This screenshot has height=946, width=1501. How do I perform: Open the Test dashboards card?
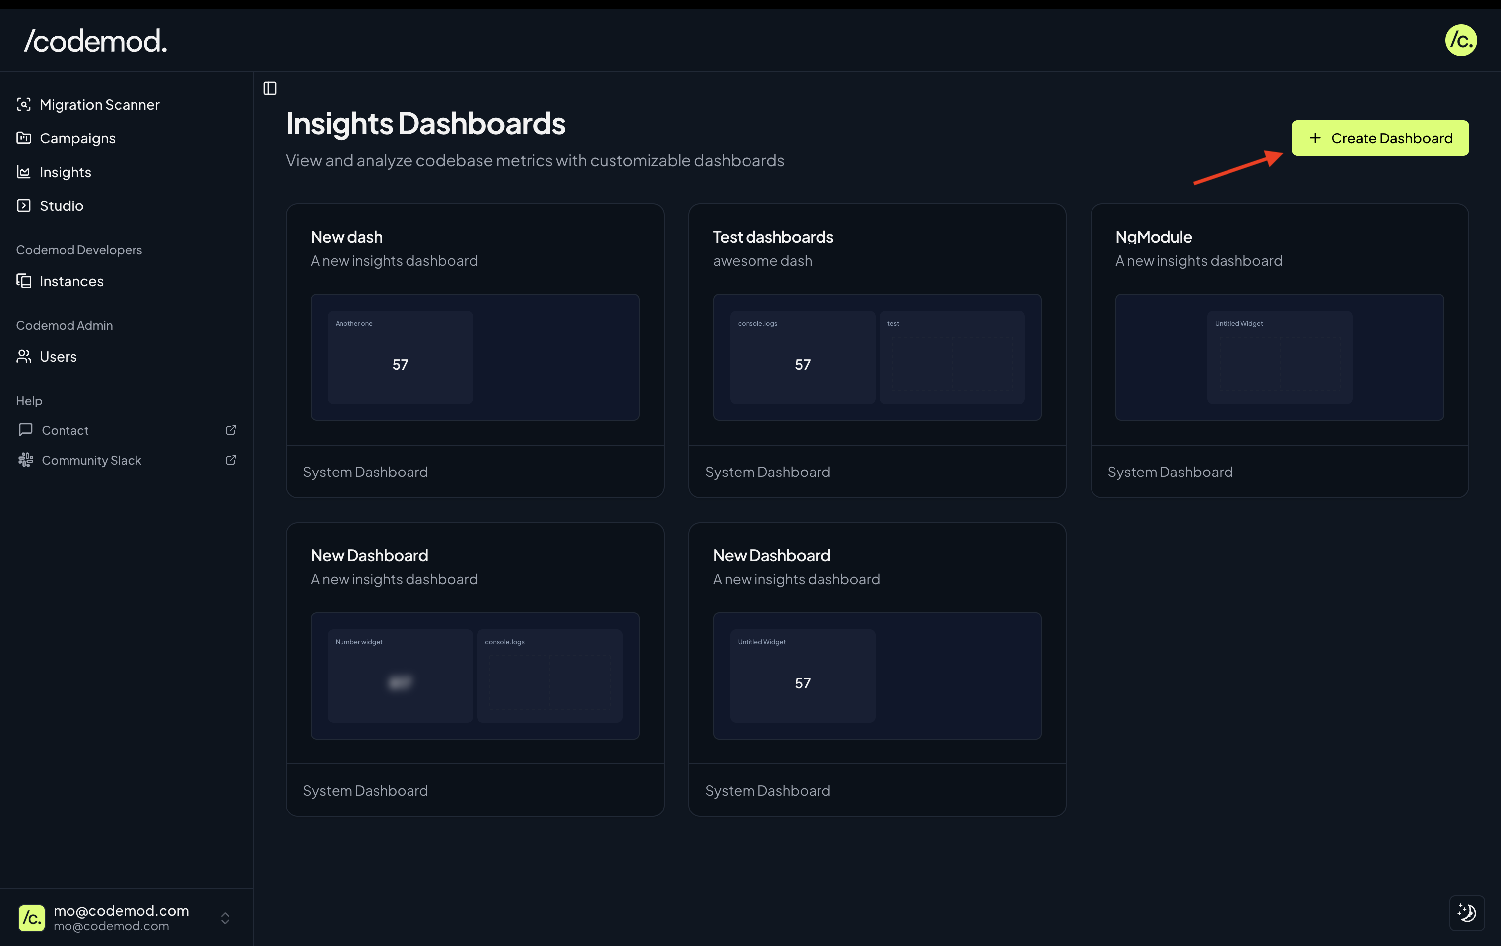pos(772,237)
